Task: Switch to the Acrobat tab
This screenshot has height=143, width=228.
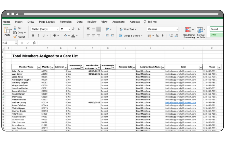Action: pos(135,22)
